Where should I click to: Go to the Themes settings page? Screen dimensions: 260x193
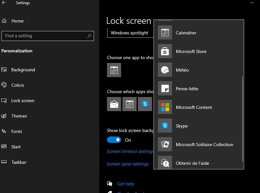click(19, 116)
